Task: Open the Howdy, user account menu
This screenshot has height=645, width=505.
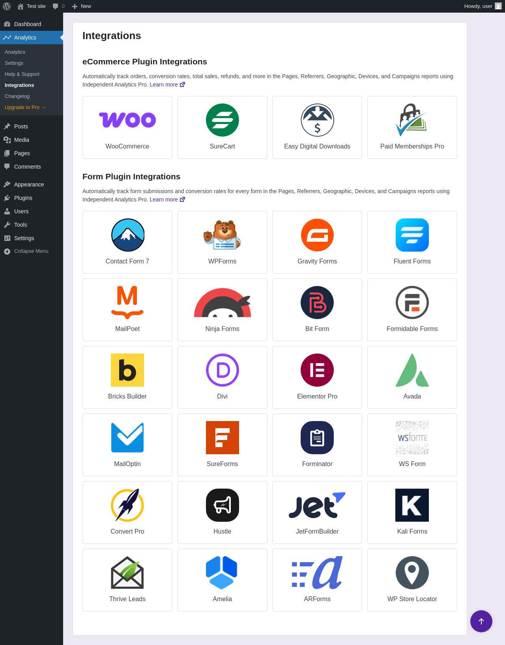Action: pos(483,6)
